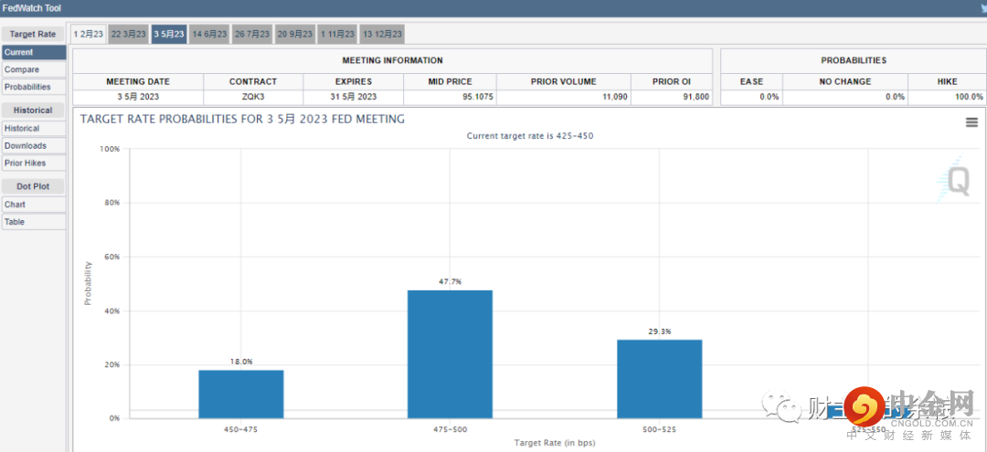987x452 pixels.
Task: Open Probabilities in the sidebar
Action: [x=33, y=87]
